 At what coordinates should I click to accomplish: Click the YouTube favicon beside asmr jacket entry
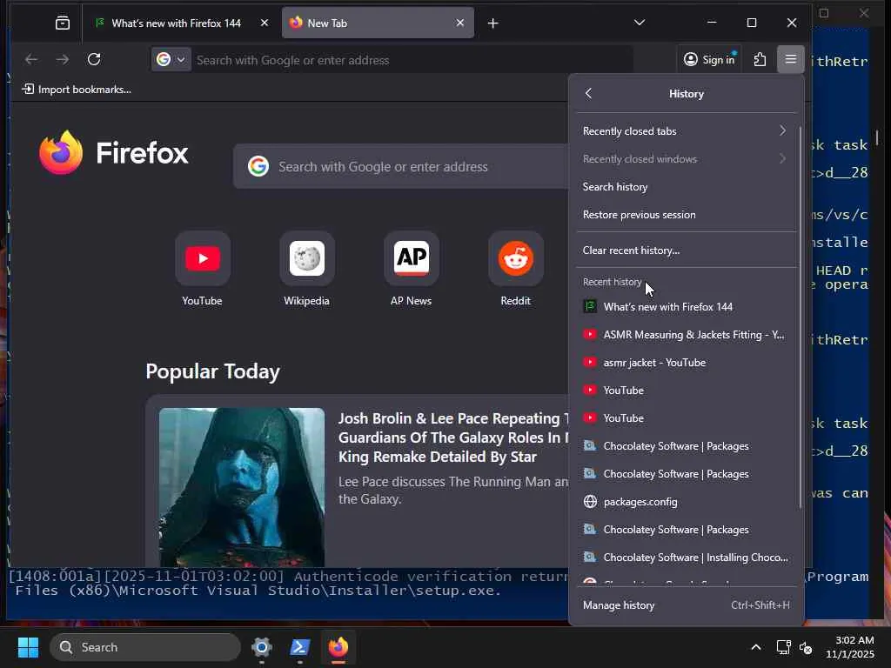(591, 363)
